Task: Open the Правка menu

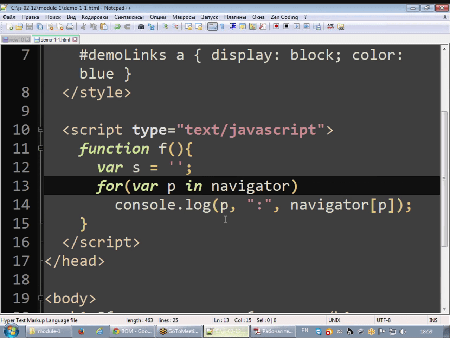Action: [x=30, y=17]
